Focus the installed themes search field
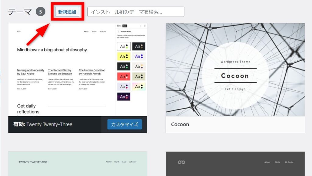The width and height of the screenshot is (312, 176). (136, 12)
